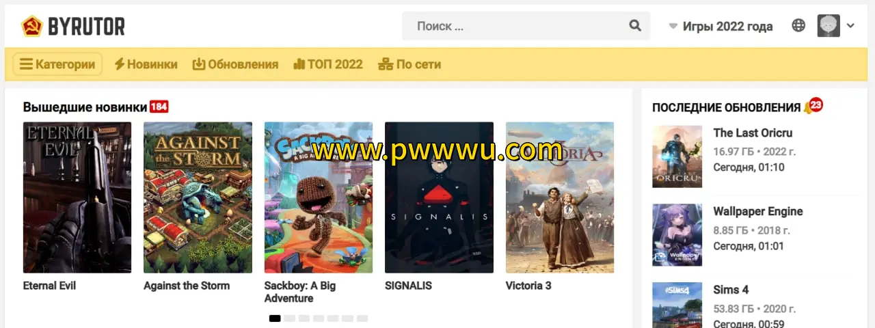Click the Byrutor star logo icon
This screenshot has height=328, width=875.
click(31, 27)
